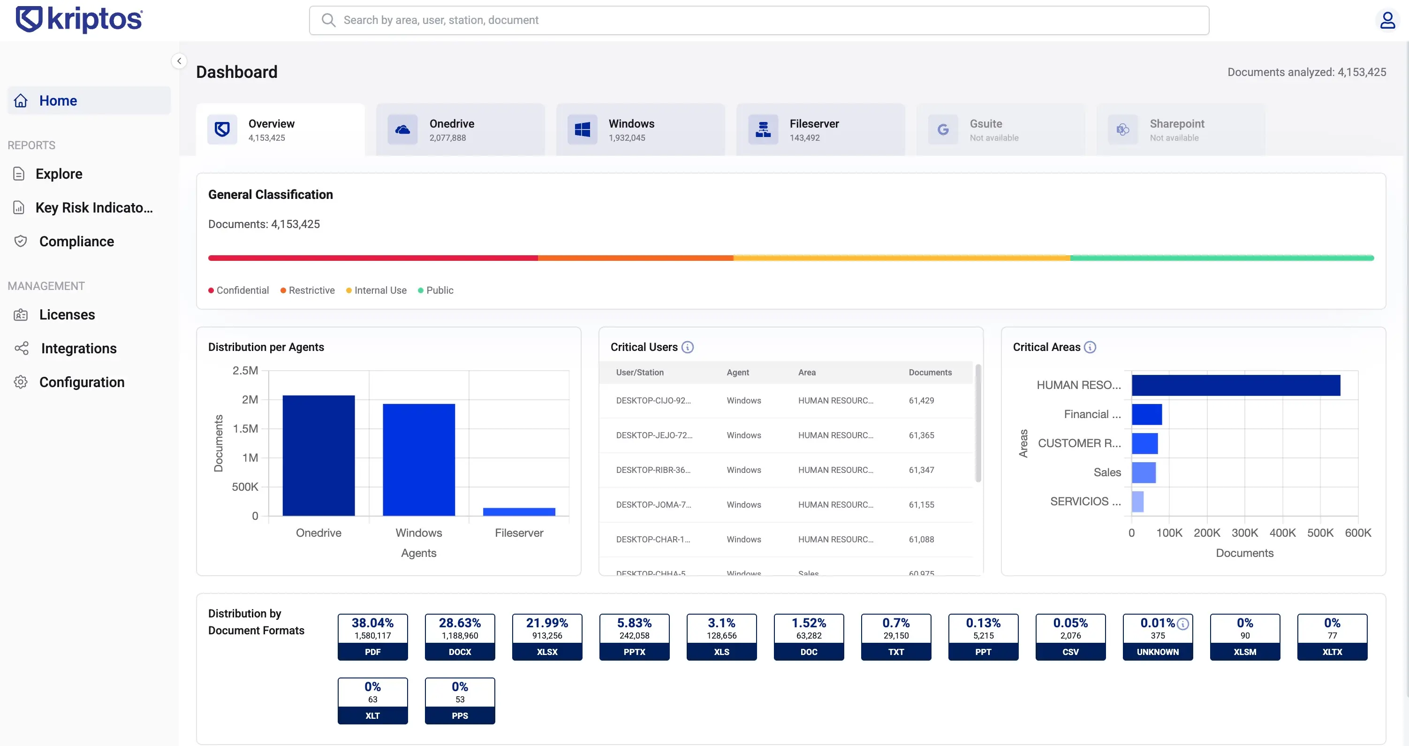Click the Fileserver icon
This screenshot has width=1409, height=746.
(x=763, y=129)
